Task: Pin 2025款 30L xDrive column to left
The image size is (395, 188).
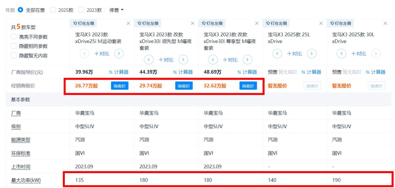Action: (340, 23)
